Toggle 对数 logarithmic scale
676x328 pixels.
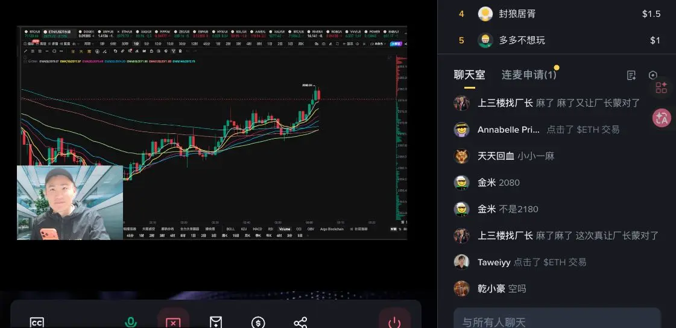click(393, 229)
